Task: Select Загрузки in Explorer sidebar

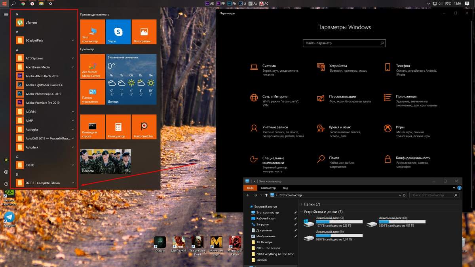Action: [262, 224]
